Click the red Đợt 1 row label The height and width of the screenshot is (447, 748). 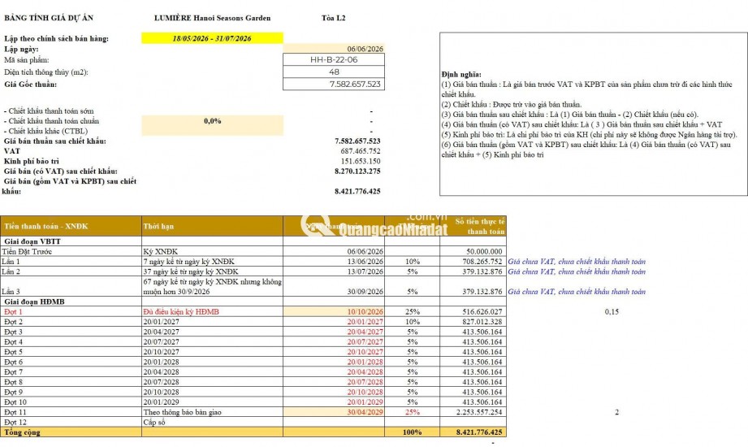[13, 312]
